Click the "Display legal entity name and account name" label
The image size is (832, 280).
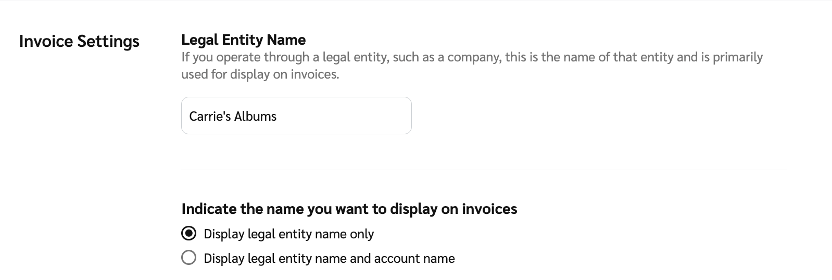coord(329,259)
